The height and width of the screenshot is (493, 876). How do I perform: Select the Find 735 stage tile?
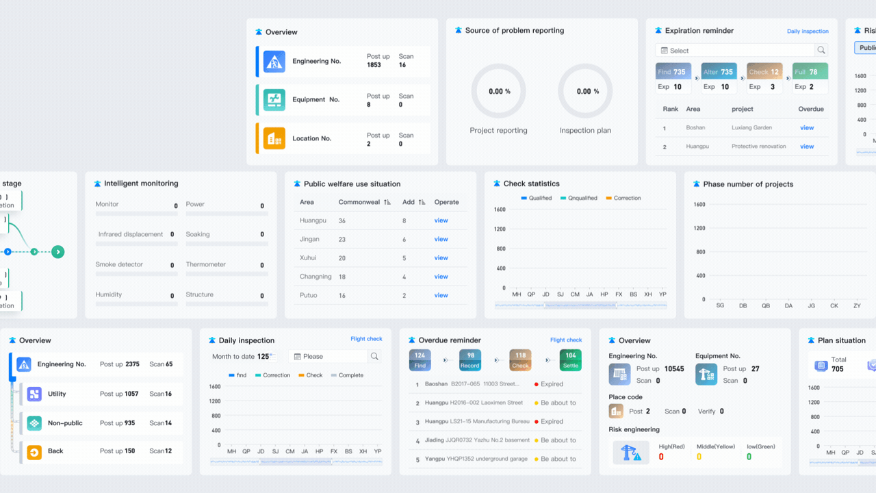point(673,78)
